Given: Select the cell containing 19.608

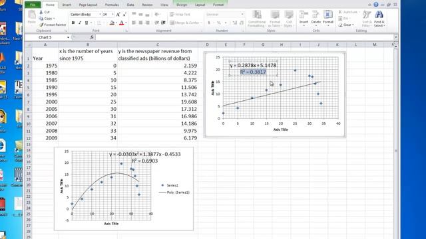Looking at the screenshot, I should [158, 102].
